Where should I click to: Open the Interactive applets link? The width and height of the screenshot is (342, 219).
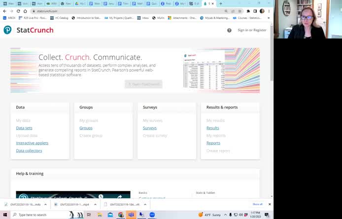coord(32,143)
